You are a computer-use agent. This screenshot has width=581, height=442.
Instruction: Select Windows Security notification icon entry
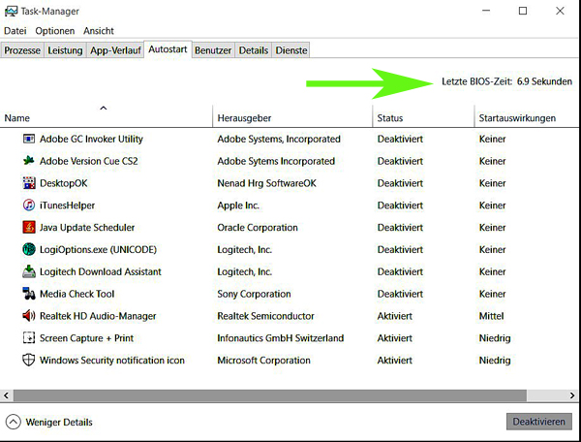click(112, 361)
